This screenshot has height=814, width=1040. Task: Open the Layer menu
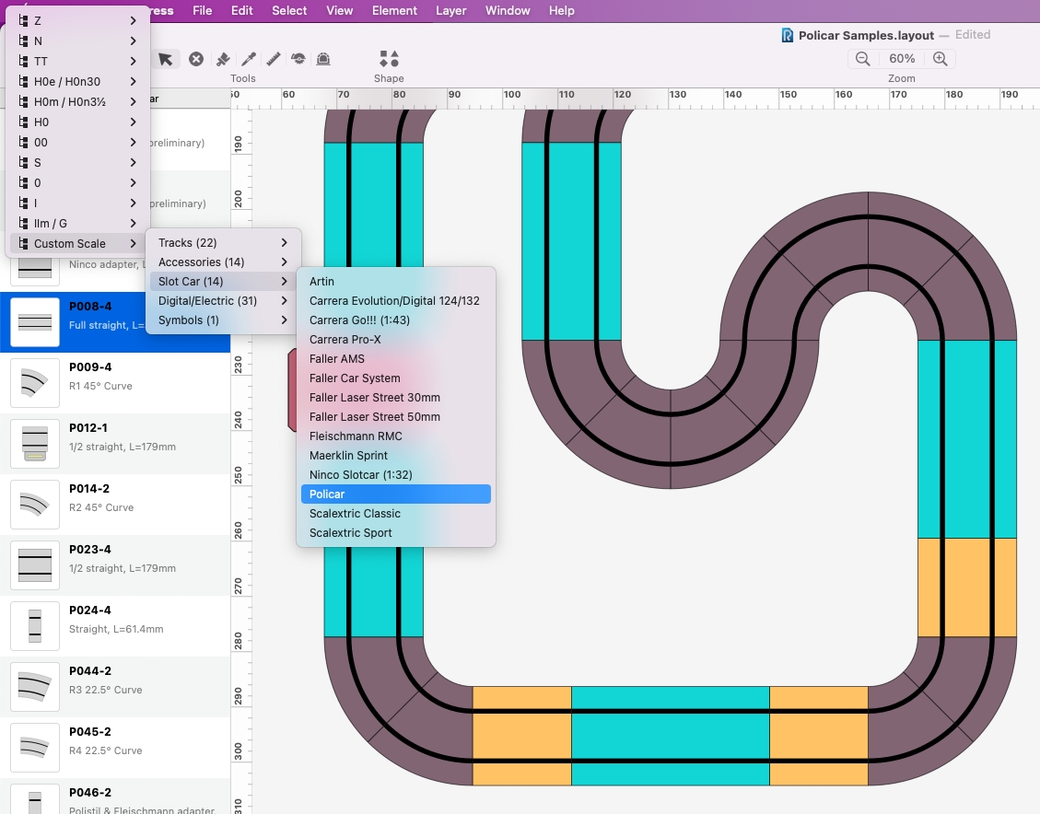450,11
